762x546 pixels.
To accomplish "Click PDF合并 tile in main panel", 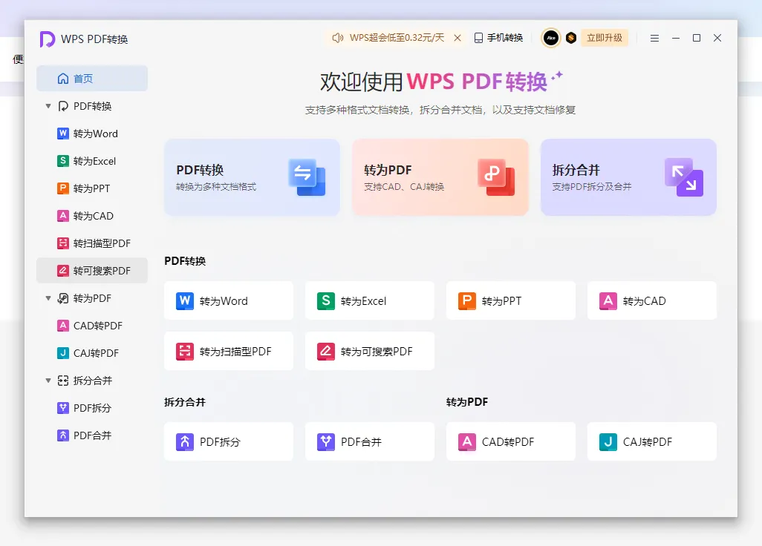I will pyautogui.click(x=369, y=441).
